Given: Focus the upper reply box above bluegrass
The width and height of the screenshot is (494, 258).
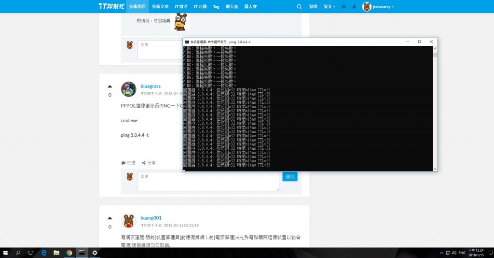Looking at the screenshot, I should tap(160, 49).
